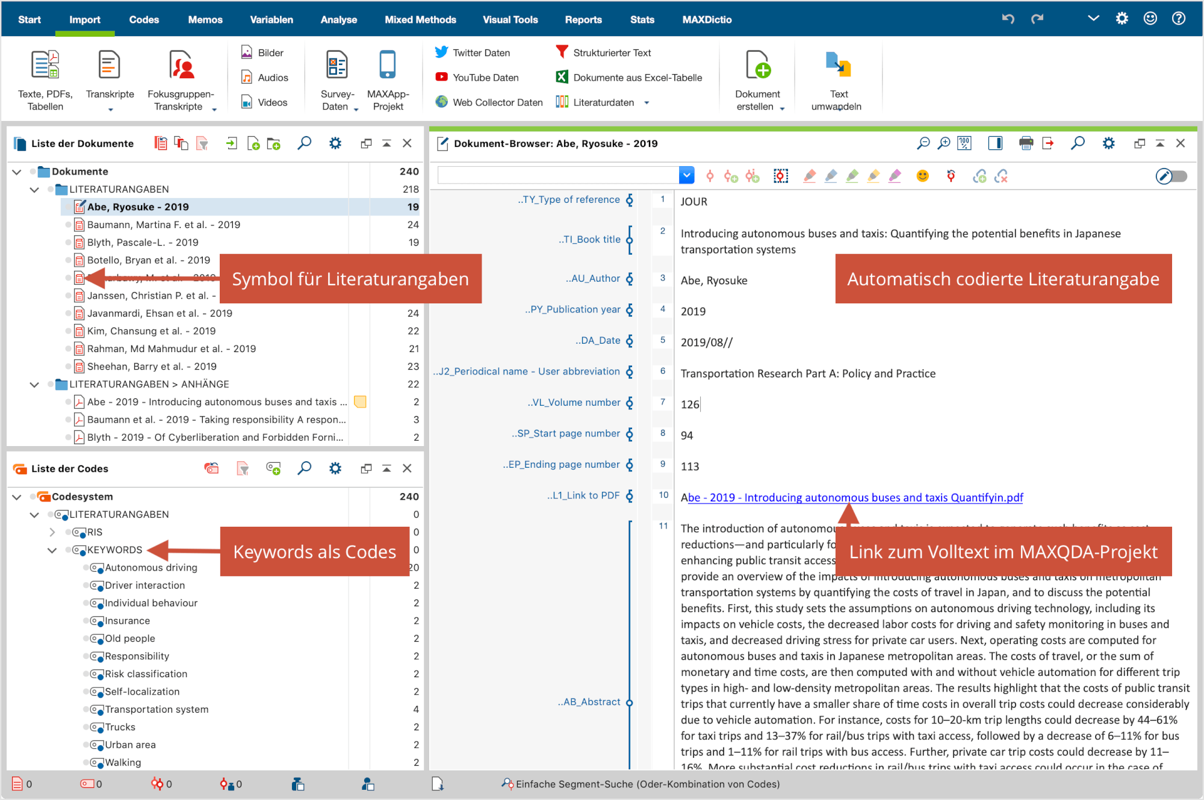Toggle activation of Trucks code
Viewport: 1204px width, 800px height.
point(86,727)
